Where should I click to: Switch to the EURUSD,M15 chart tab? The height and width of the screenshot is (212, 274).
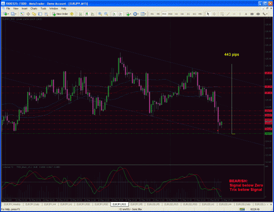click(171, 204)
